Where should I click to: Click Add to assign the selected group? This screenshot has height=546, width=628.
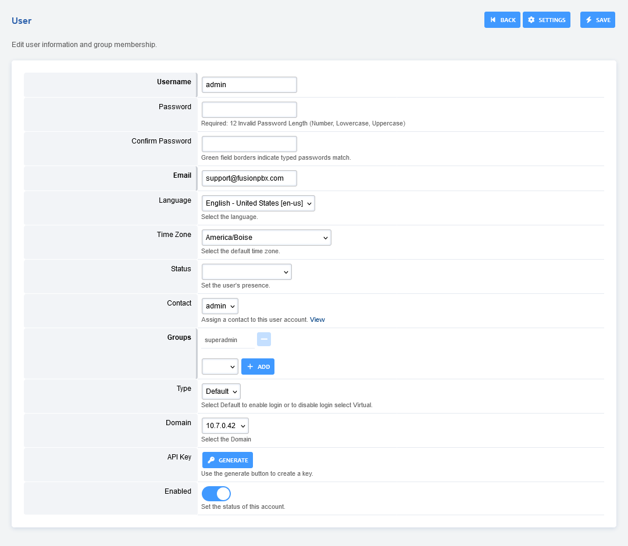tap(258, 367)
